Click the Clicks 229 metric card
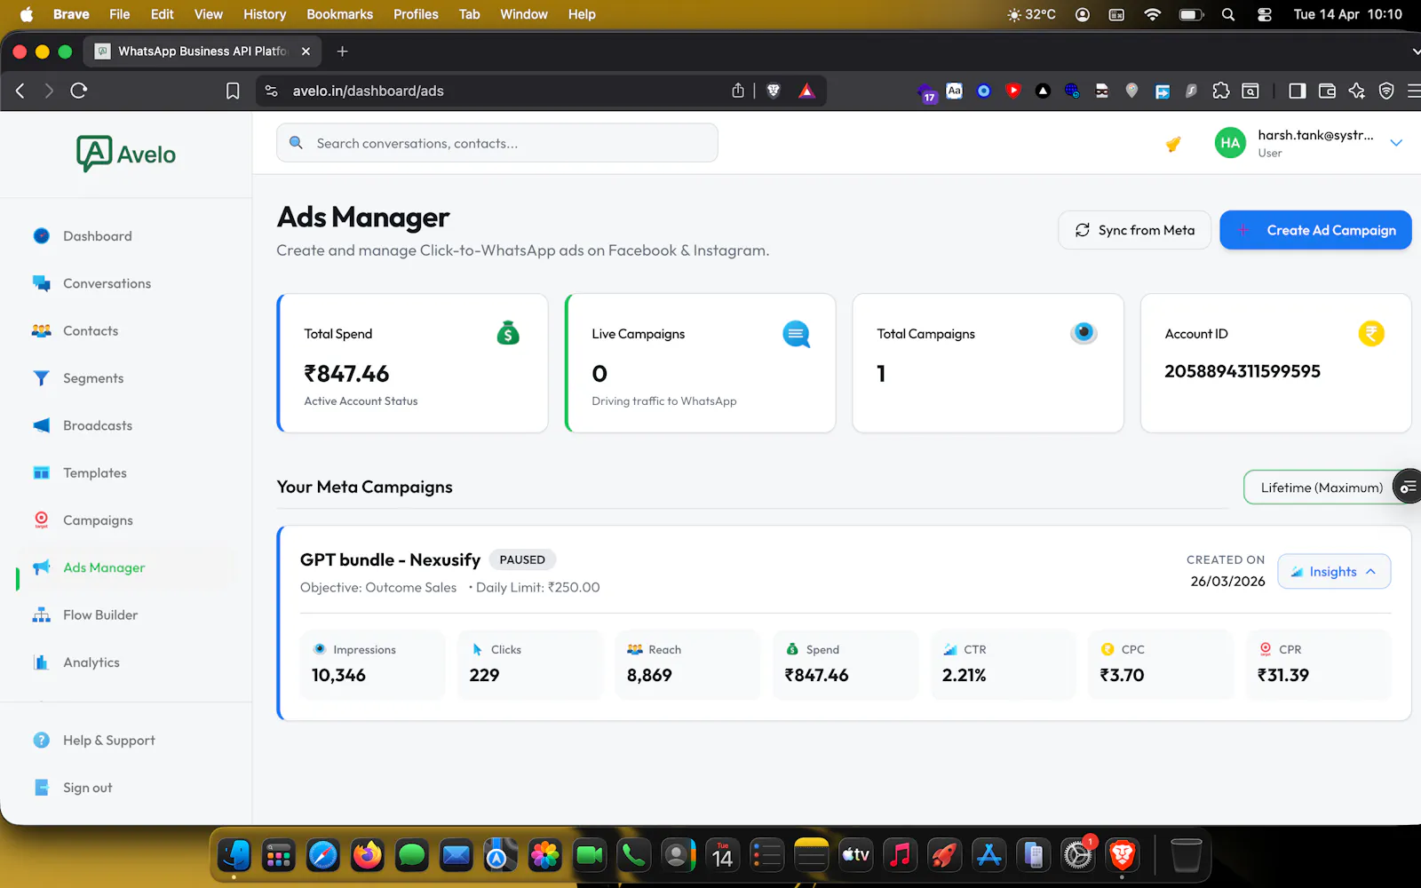Viewport: 1421px width, 888px height. 530,664
